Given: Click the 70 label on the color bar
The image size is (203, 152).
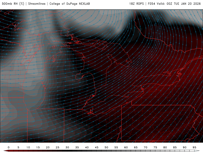Looking at the screenshot, I should coord(145,147).
